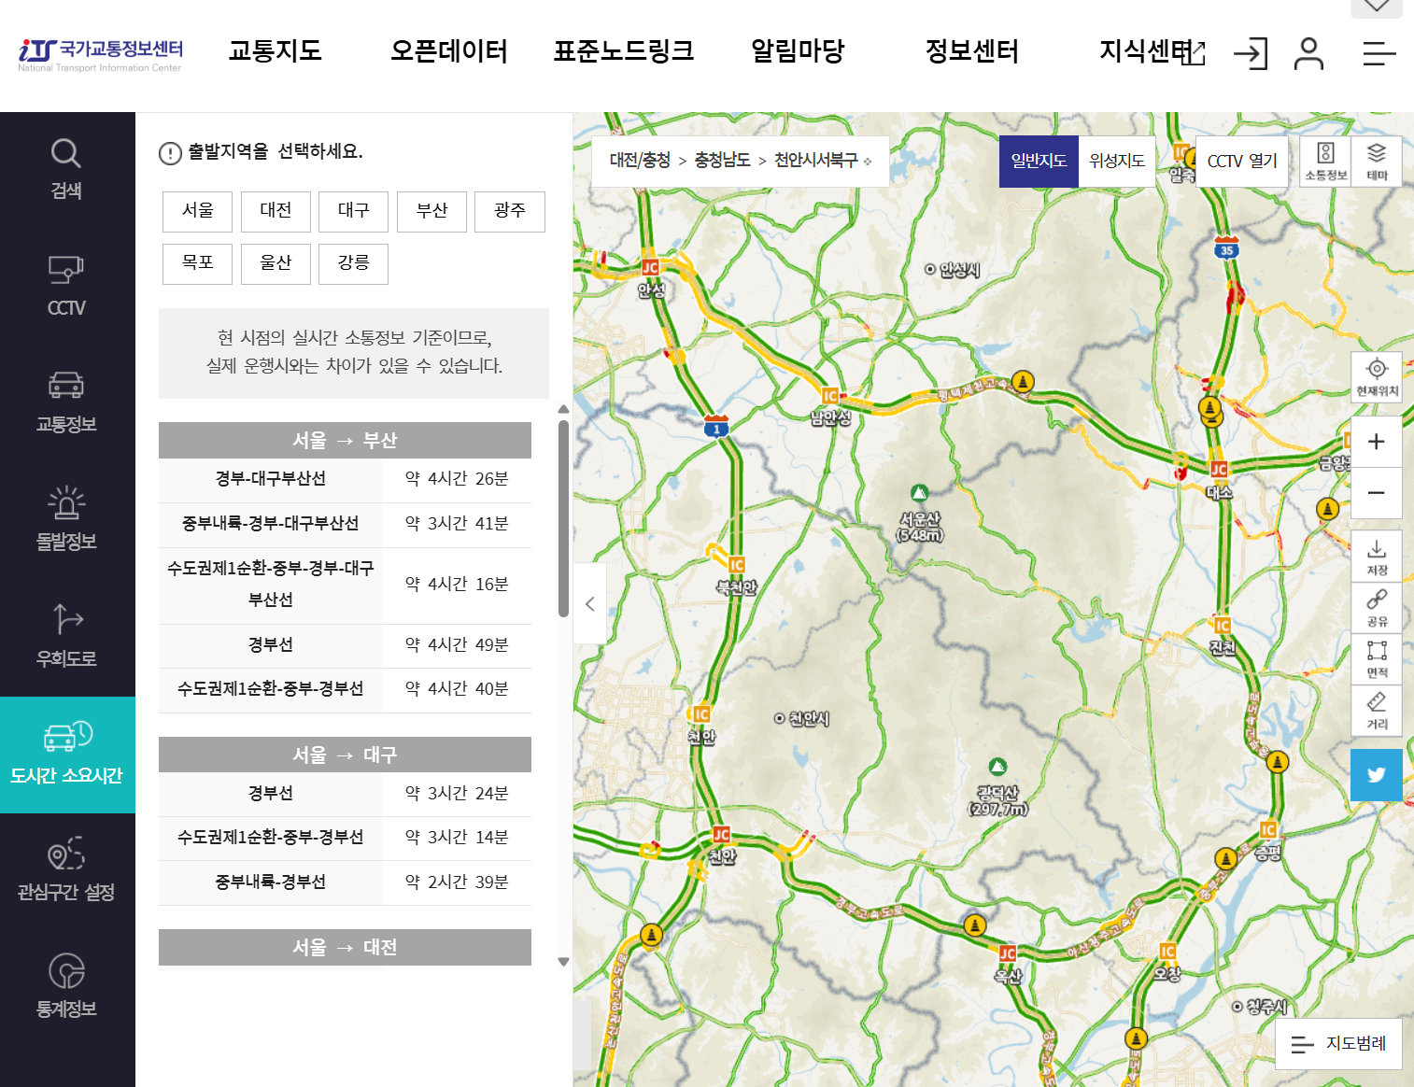Open the CCTV panel from sidebar
This screenshot has width=1414, height=1087.
65,285
